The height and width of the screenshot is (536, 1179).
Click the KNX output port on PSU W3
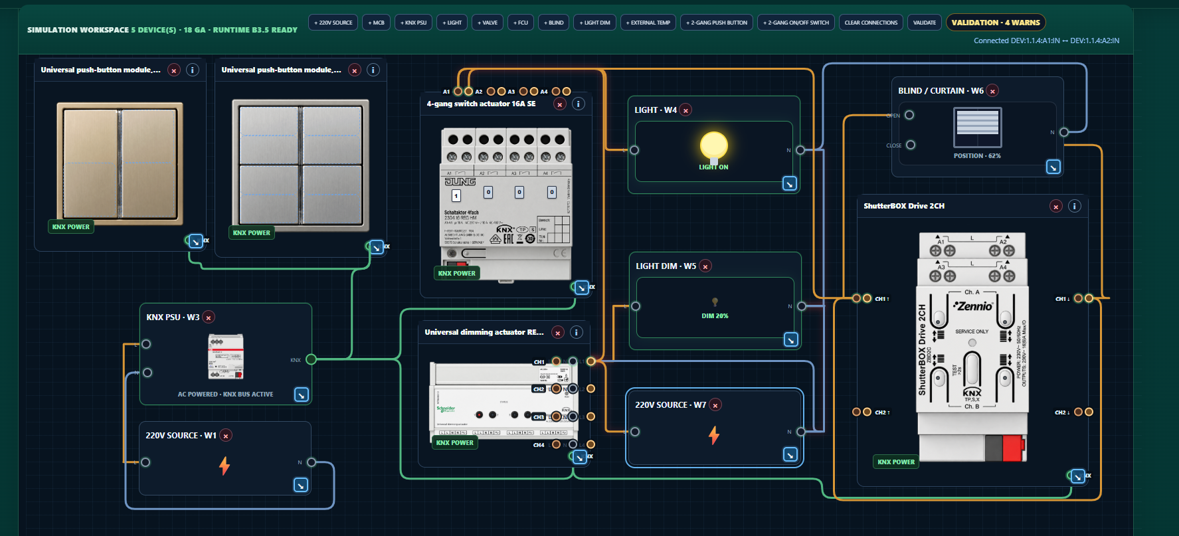tap(311, 359)
